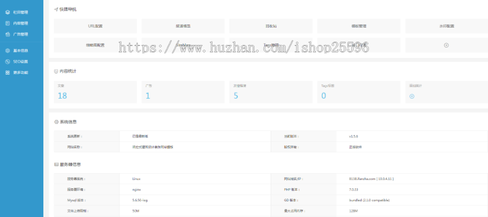Click the PHP 版本 row label
The height and width of the screenshot is (217, 488).
pyautogui.click(x=292, y=189)
